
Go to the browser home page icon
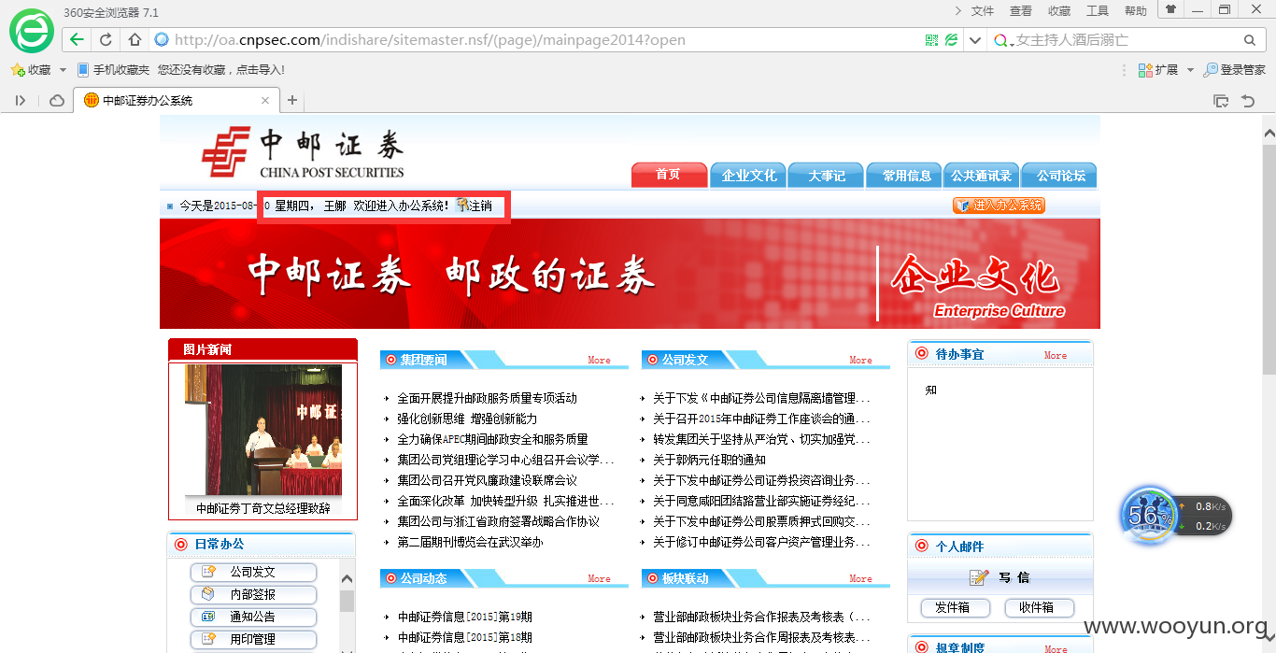(135, 39)
